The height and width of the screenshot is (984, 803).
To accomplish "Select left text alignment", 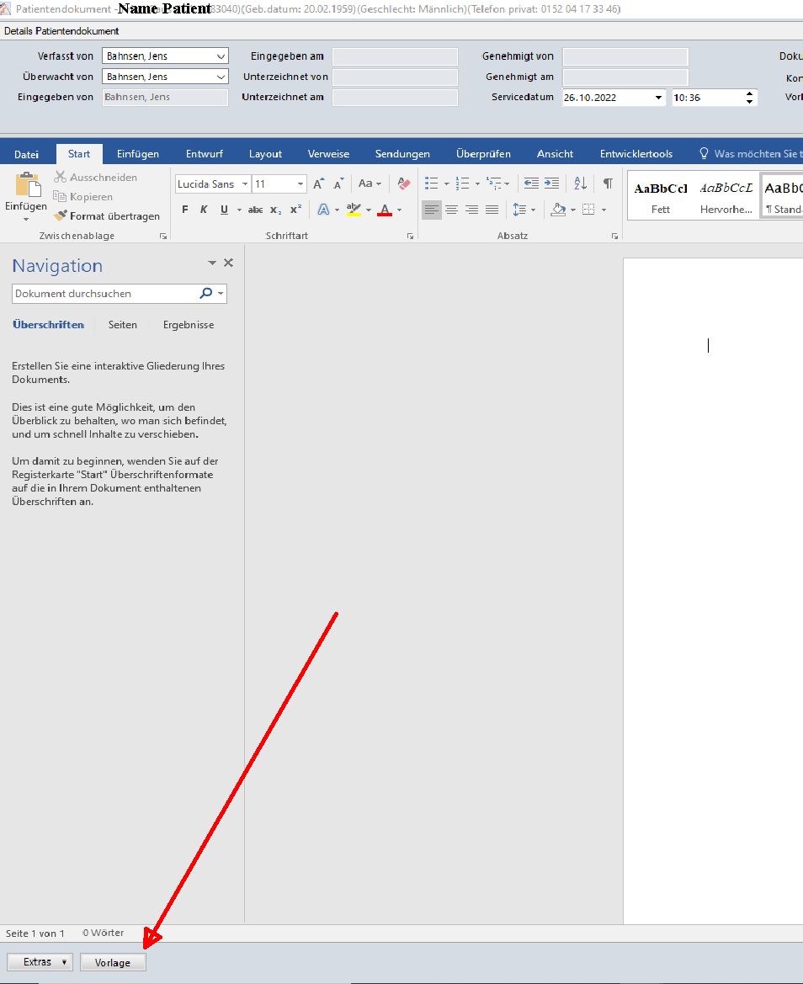I will [x=431, y=210].
